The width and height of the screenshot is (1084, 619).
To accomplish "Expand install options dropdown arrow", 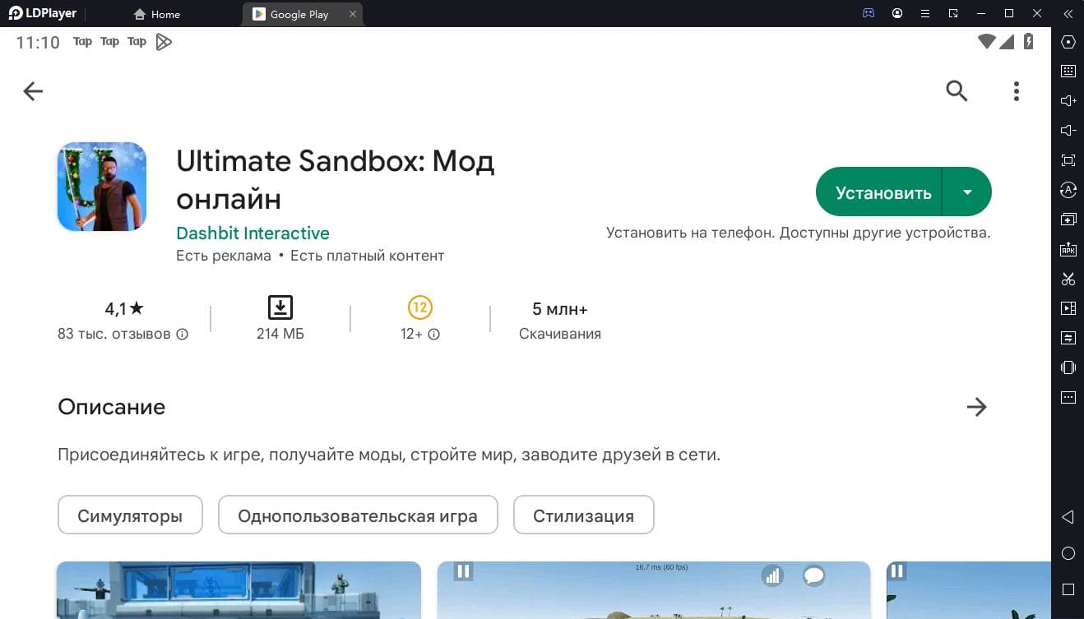I will click(967, 192).
